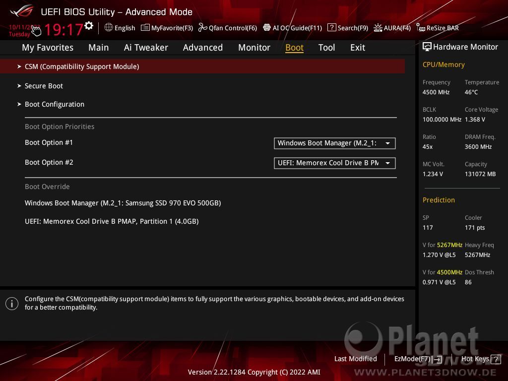Open the Tool tab
508x381 pixels.
pos(326,48)
